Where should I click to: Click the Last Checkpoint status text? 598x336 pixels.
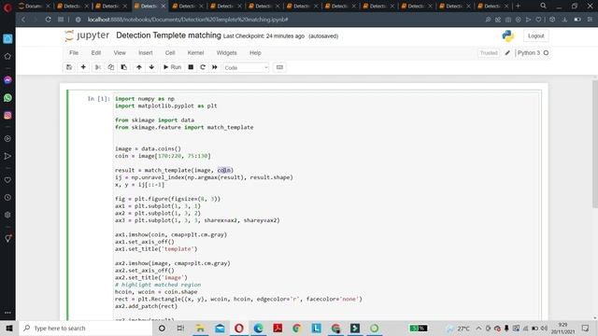pyautogui.click(x=263, y=36)
